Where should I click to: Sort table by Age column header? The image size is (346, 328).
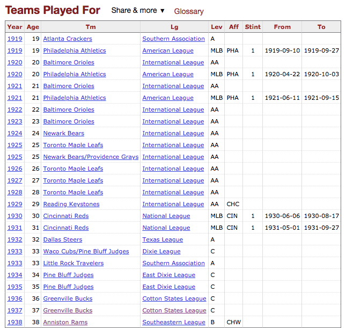(x=33, y=27)
